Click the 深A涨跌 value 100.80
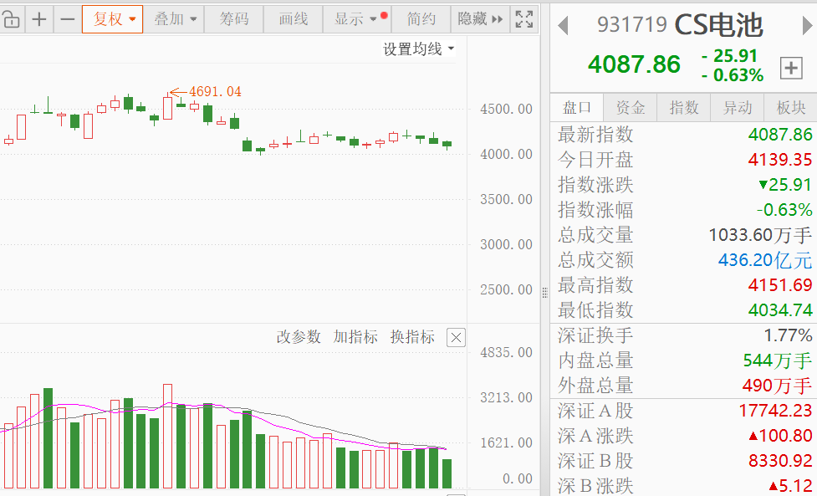Viewport: 817px width, 496px height. 780,436
